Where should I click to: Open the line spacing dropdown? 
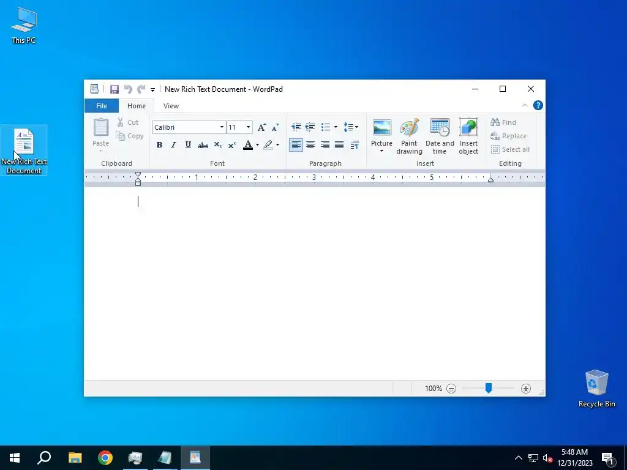(351, 127)
